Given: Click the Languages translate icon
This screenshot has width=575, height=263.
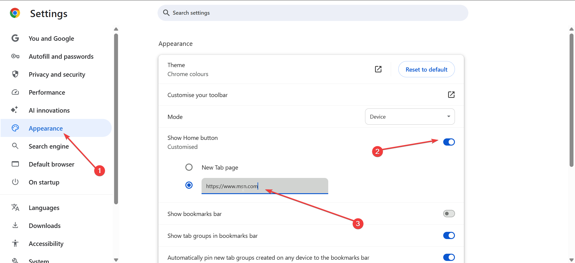Looking at the screenshot, I should [x=15, y=207].
